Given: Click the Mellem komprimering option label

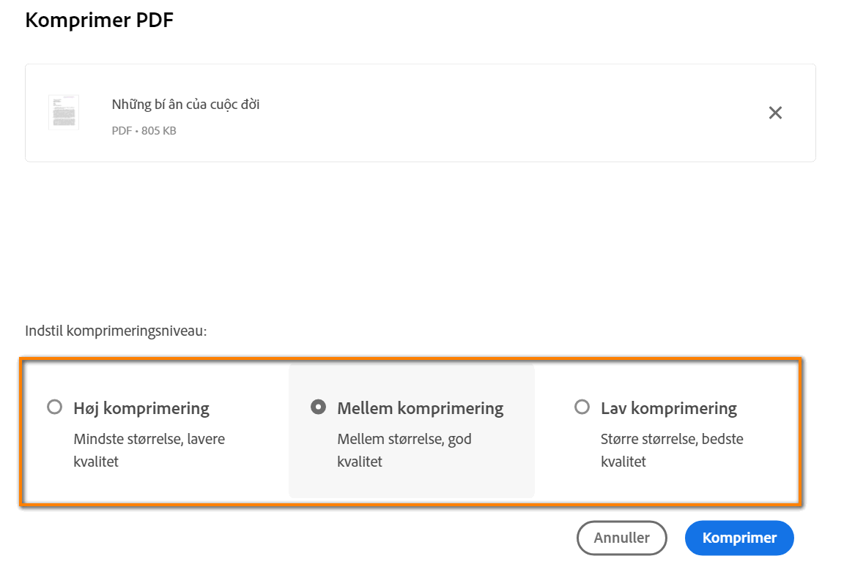Looking at the screenshot, I should (x=421, y=407).
